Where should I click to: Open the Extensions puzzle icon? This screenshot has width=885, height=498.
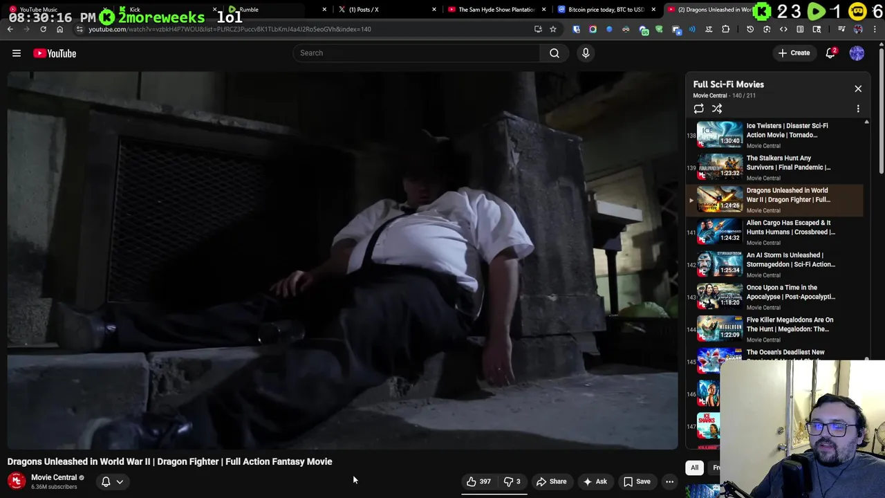pos(725,29)
